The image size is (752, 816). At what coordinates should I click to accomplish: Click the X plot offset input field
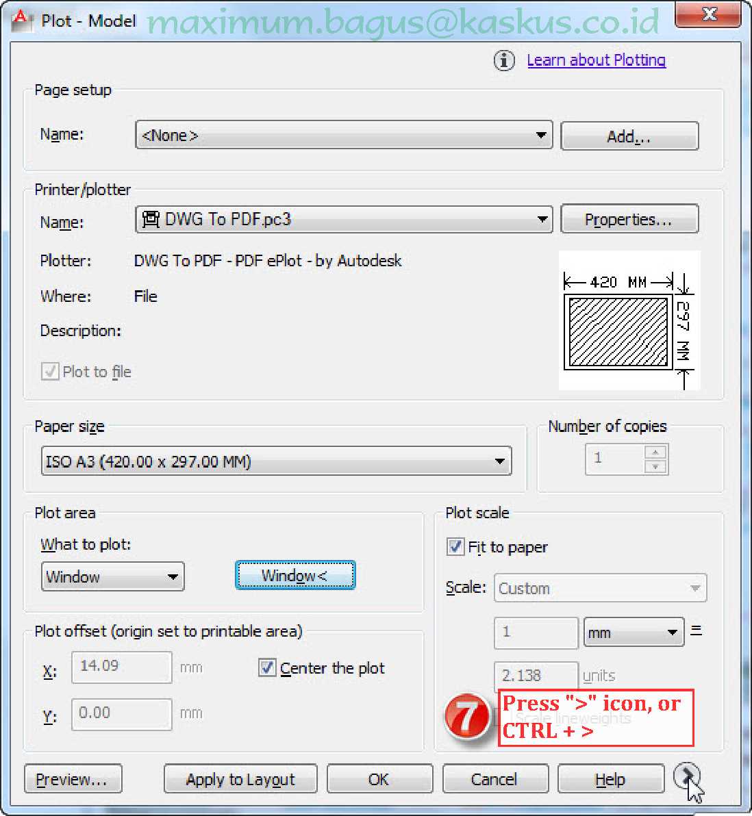pos(121,666)
